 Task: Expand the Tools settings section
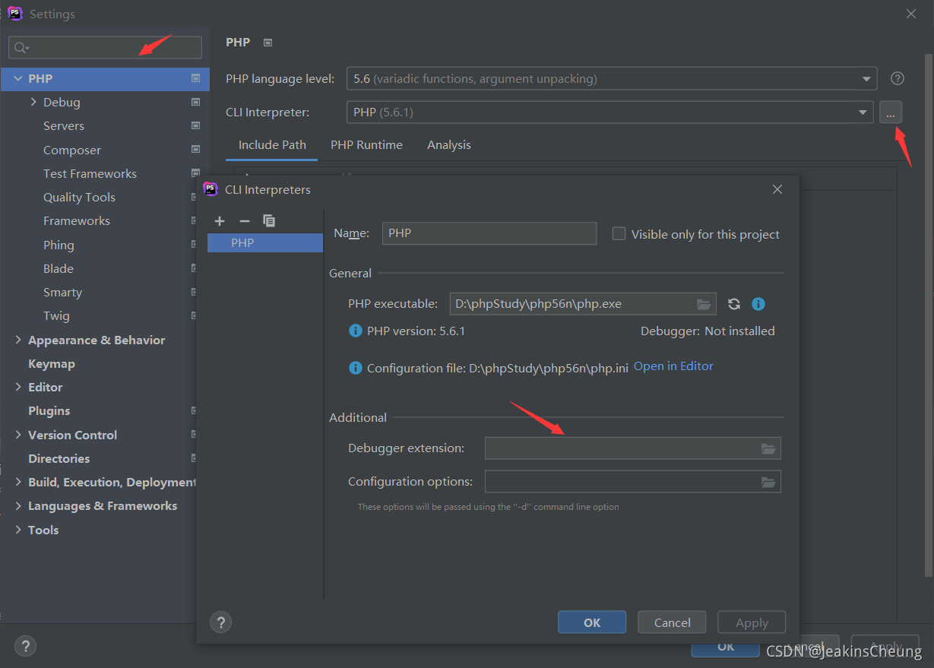coord(17,530)
